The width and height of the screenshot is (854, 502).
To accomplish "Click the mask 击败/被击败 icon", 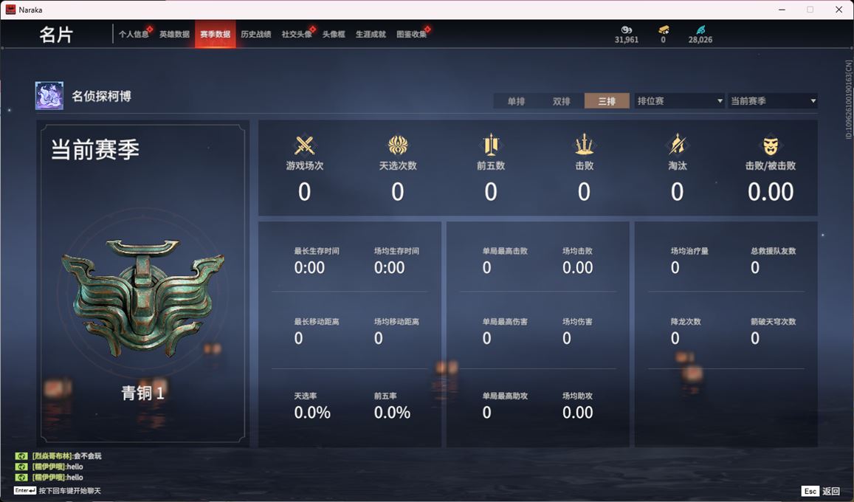I will click(770, 145).
